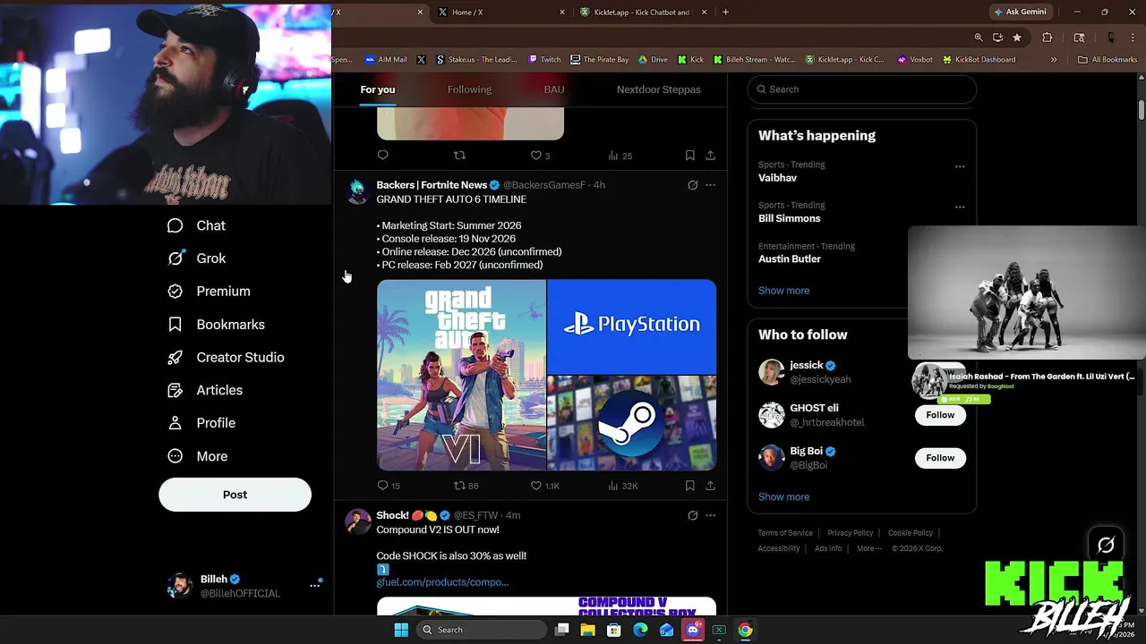Image resolution: width=1146 pixels, height=644 pixels.
Task: Open options for Vaibhav trend
Action: click(960, 166)
